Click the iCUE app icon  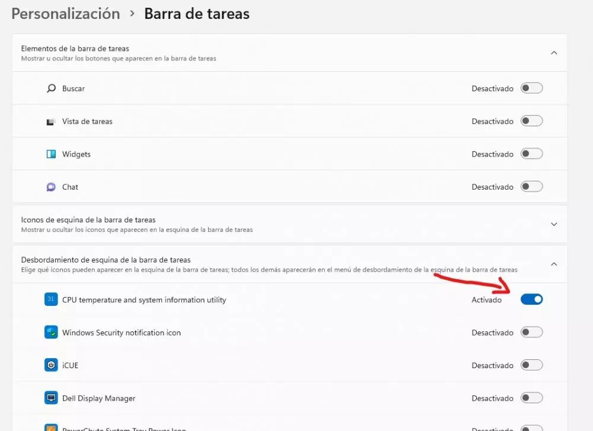pyautogui.click(x=51, y=365)
